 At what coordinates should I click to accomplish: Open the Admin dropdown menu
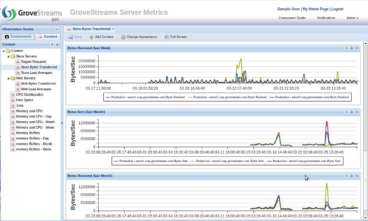(x=352, y=18)
